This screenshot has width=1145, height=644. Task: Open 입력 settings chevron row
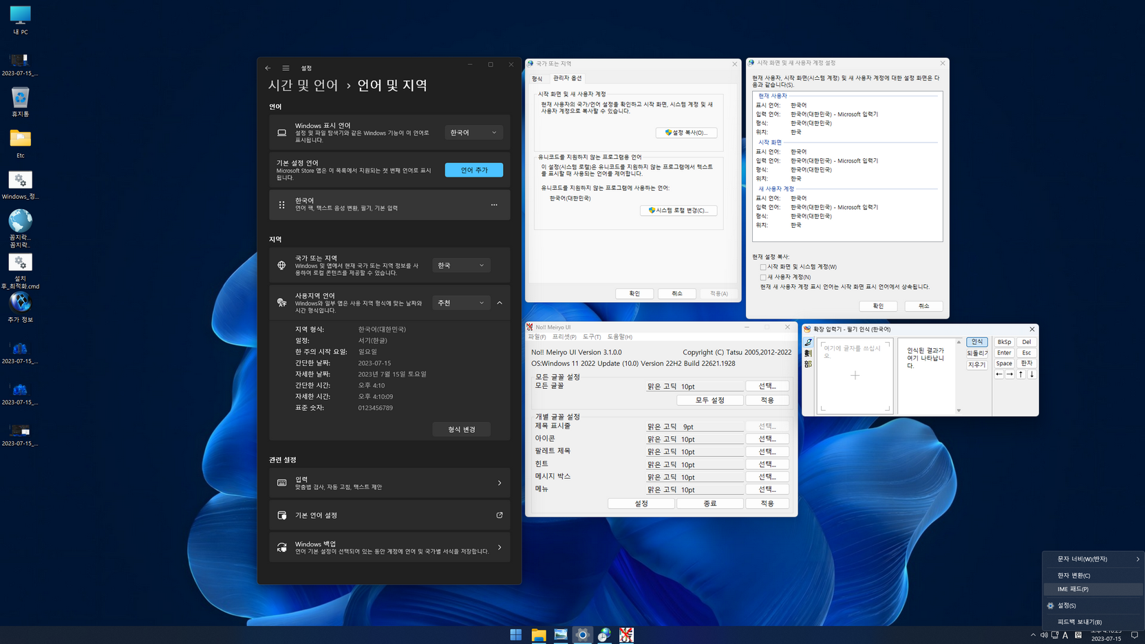[389, 483]
